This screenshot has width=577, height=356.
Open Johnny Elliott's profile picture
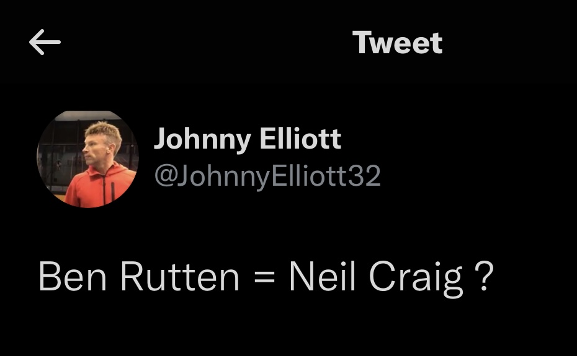[x=87, y=159]
